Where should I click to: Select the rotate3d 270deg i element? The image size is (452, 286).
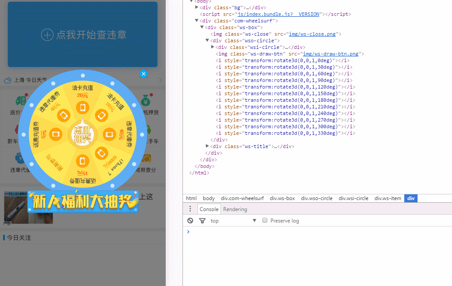(285, 120)
